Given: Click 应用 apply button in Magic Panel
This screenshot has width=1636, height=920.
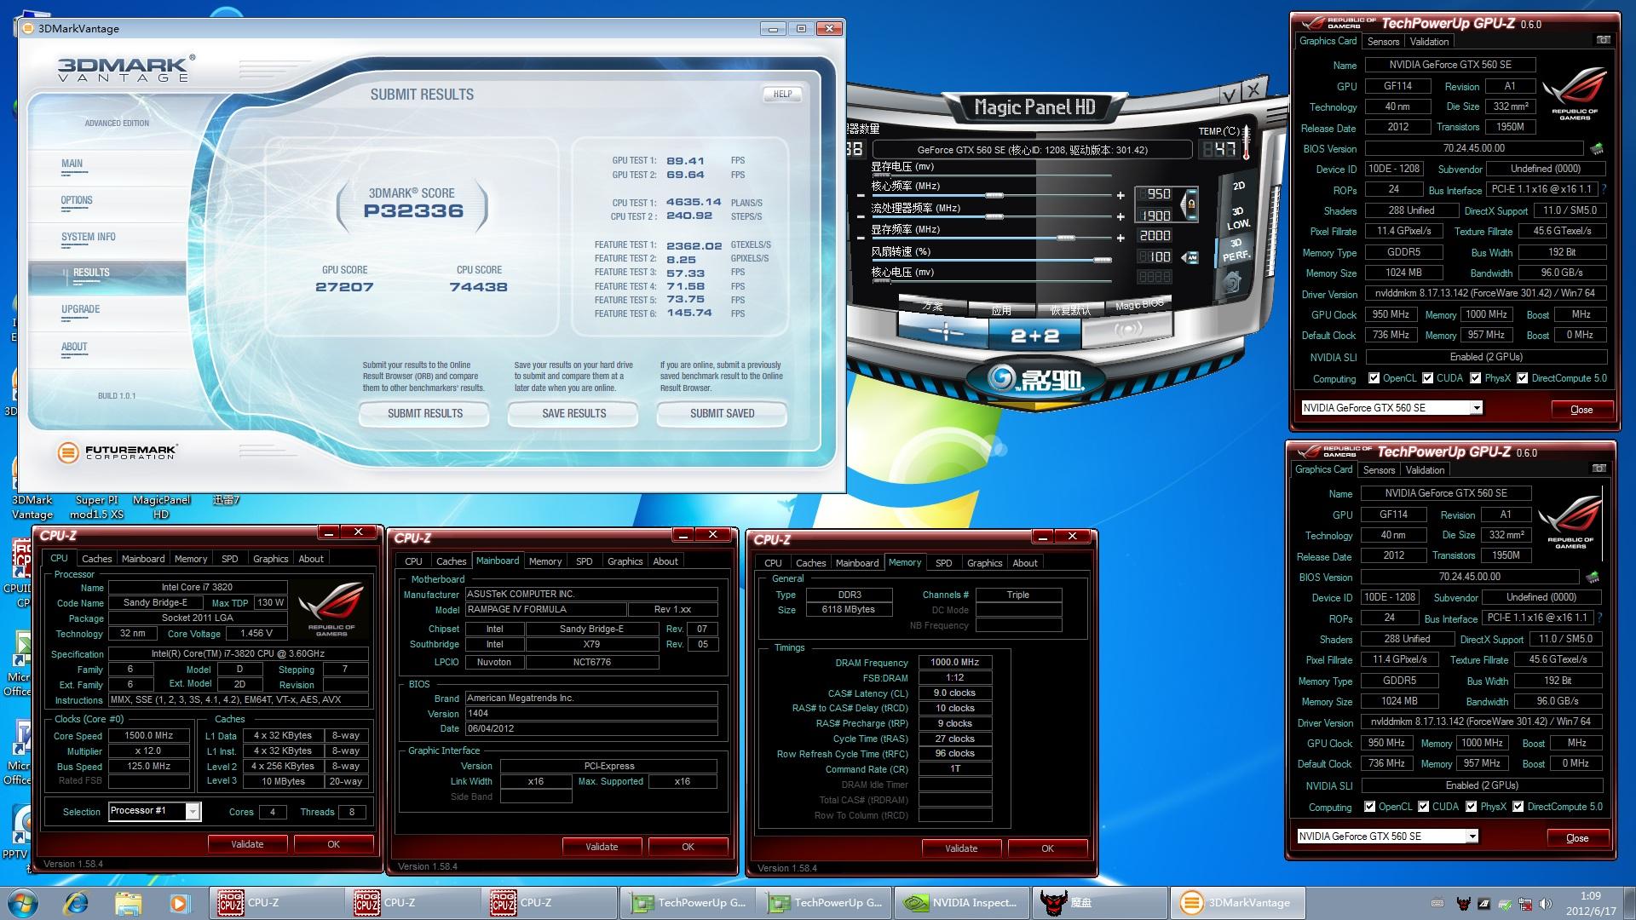Looking at the screenshot, I should (1001, 311).
